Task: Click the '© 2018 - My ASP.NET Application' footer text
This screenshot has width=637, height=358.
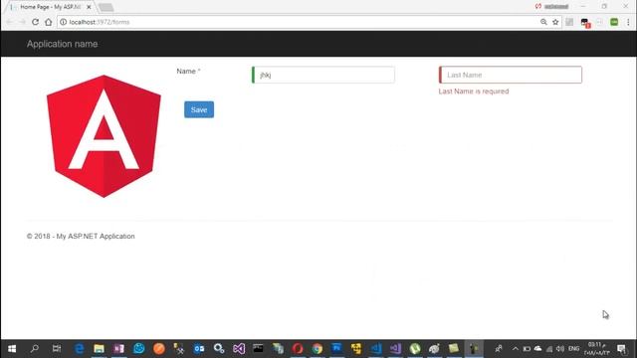Action: 81,237
